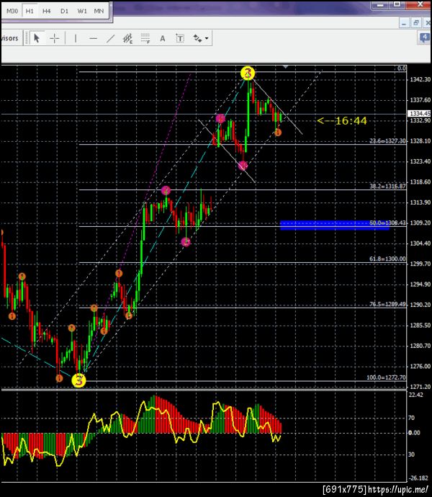
Task: Select the equidistant channel tool
Action: pos(127,39)
